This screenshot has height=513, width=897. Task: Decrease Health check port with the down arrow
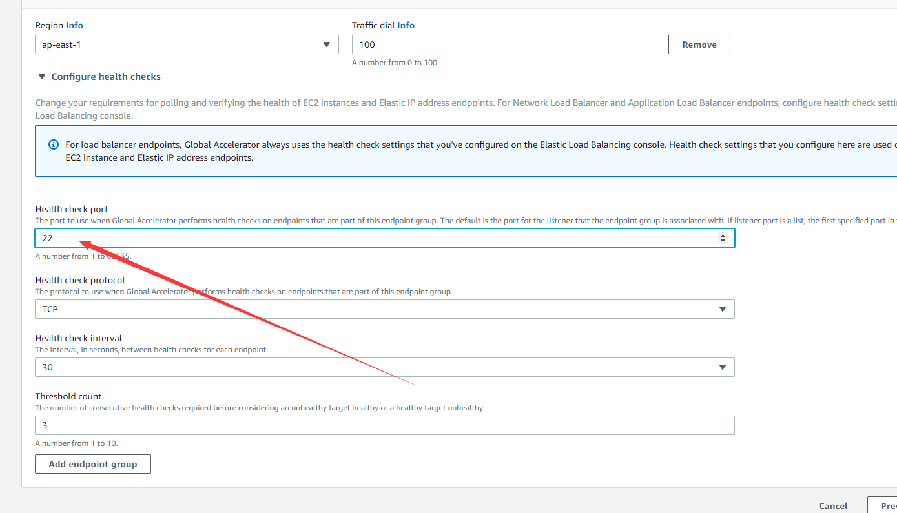point(723,241)
